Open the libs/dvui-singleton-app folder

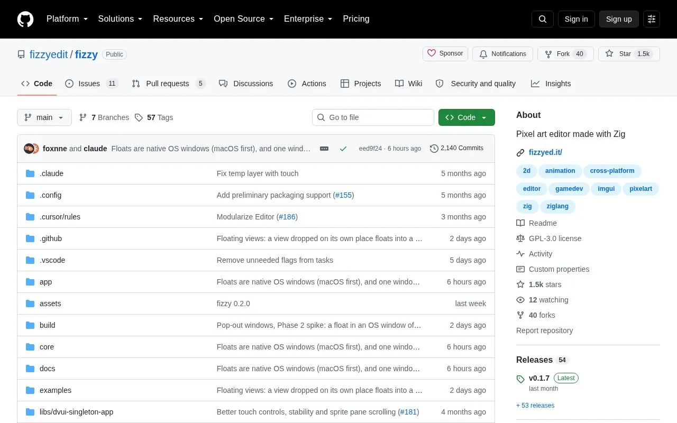coord(76,412)
